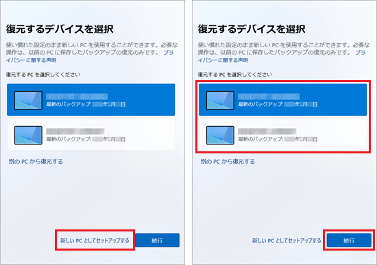This screenshot has width=377, height=265.
Task: Click 最新のバックアップ date on selected PC, right panel
Action: point(278,104)
